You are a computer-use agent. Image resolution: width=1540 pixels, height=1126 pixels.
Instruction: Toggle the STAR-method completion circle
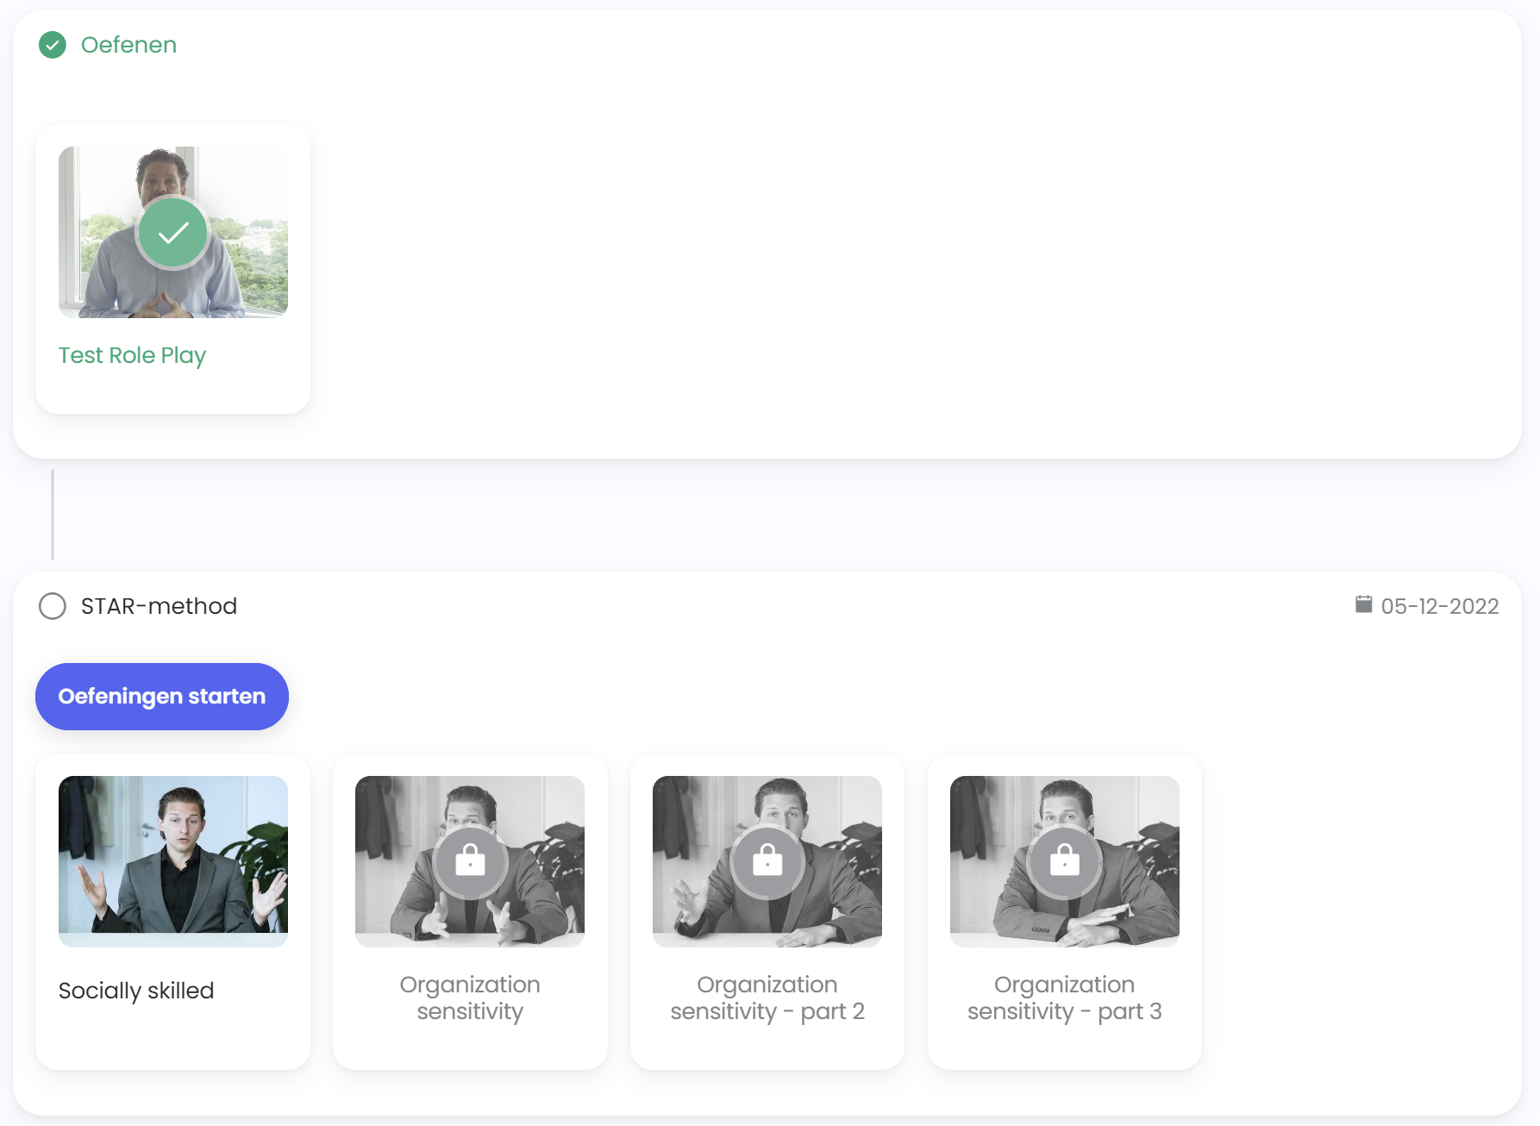click(x=53, y=606)
